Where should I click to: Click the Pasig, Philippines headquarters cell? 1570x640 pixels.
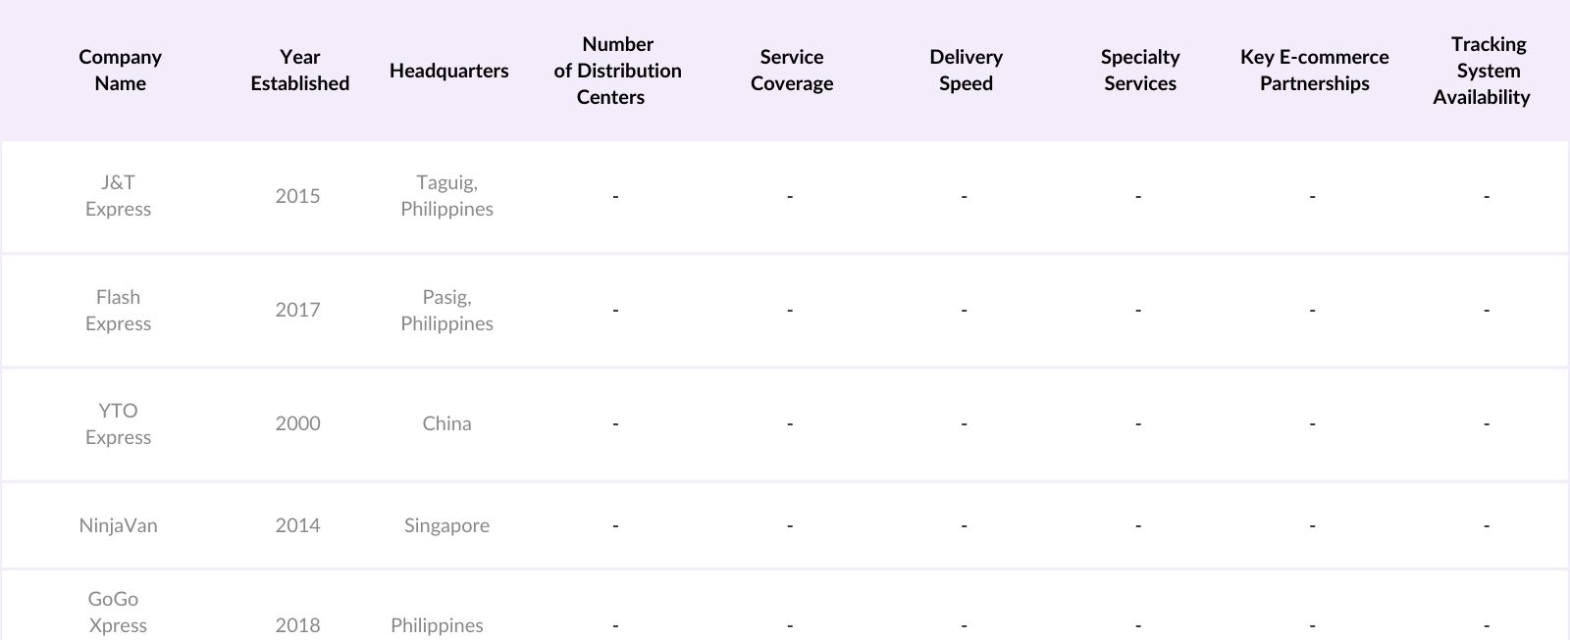(x=446, y=311)
